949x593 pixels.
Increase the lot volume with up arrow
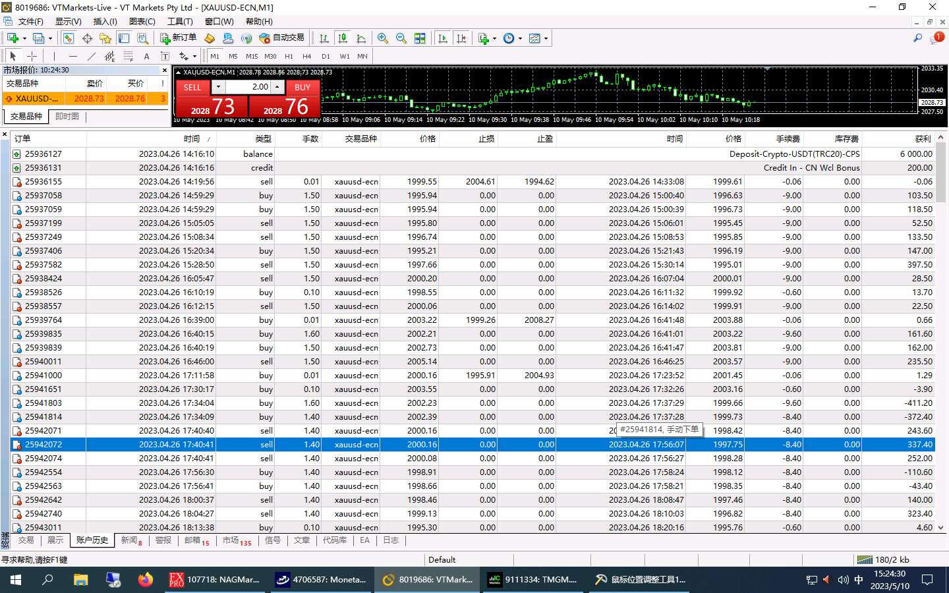point(277,87)
